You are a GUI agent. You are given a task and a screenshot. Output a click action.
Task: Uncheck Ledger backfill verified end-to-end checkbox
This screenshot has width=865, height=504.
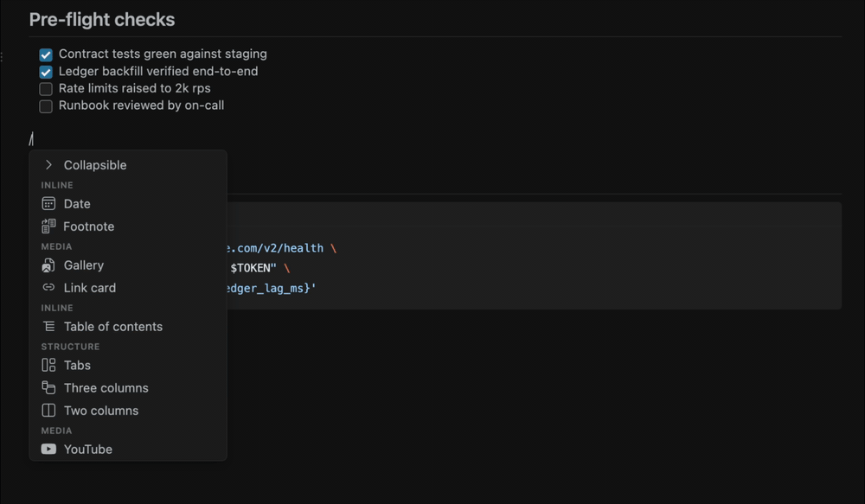[x=46, y=72]
